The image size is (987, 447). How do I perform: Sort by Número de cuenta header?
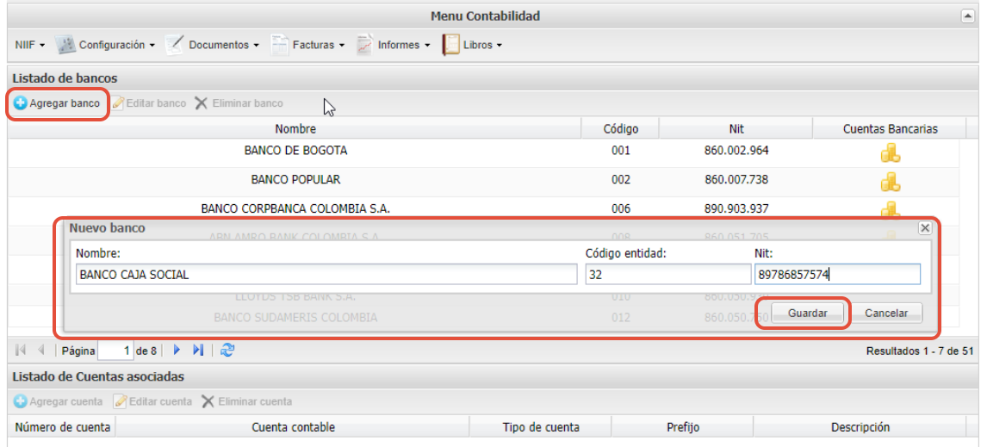click(62, 427)
